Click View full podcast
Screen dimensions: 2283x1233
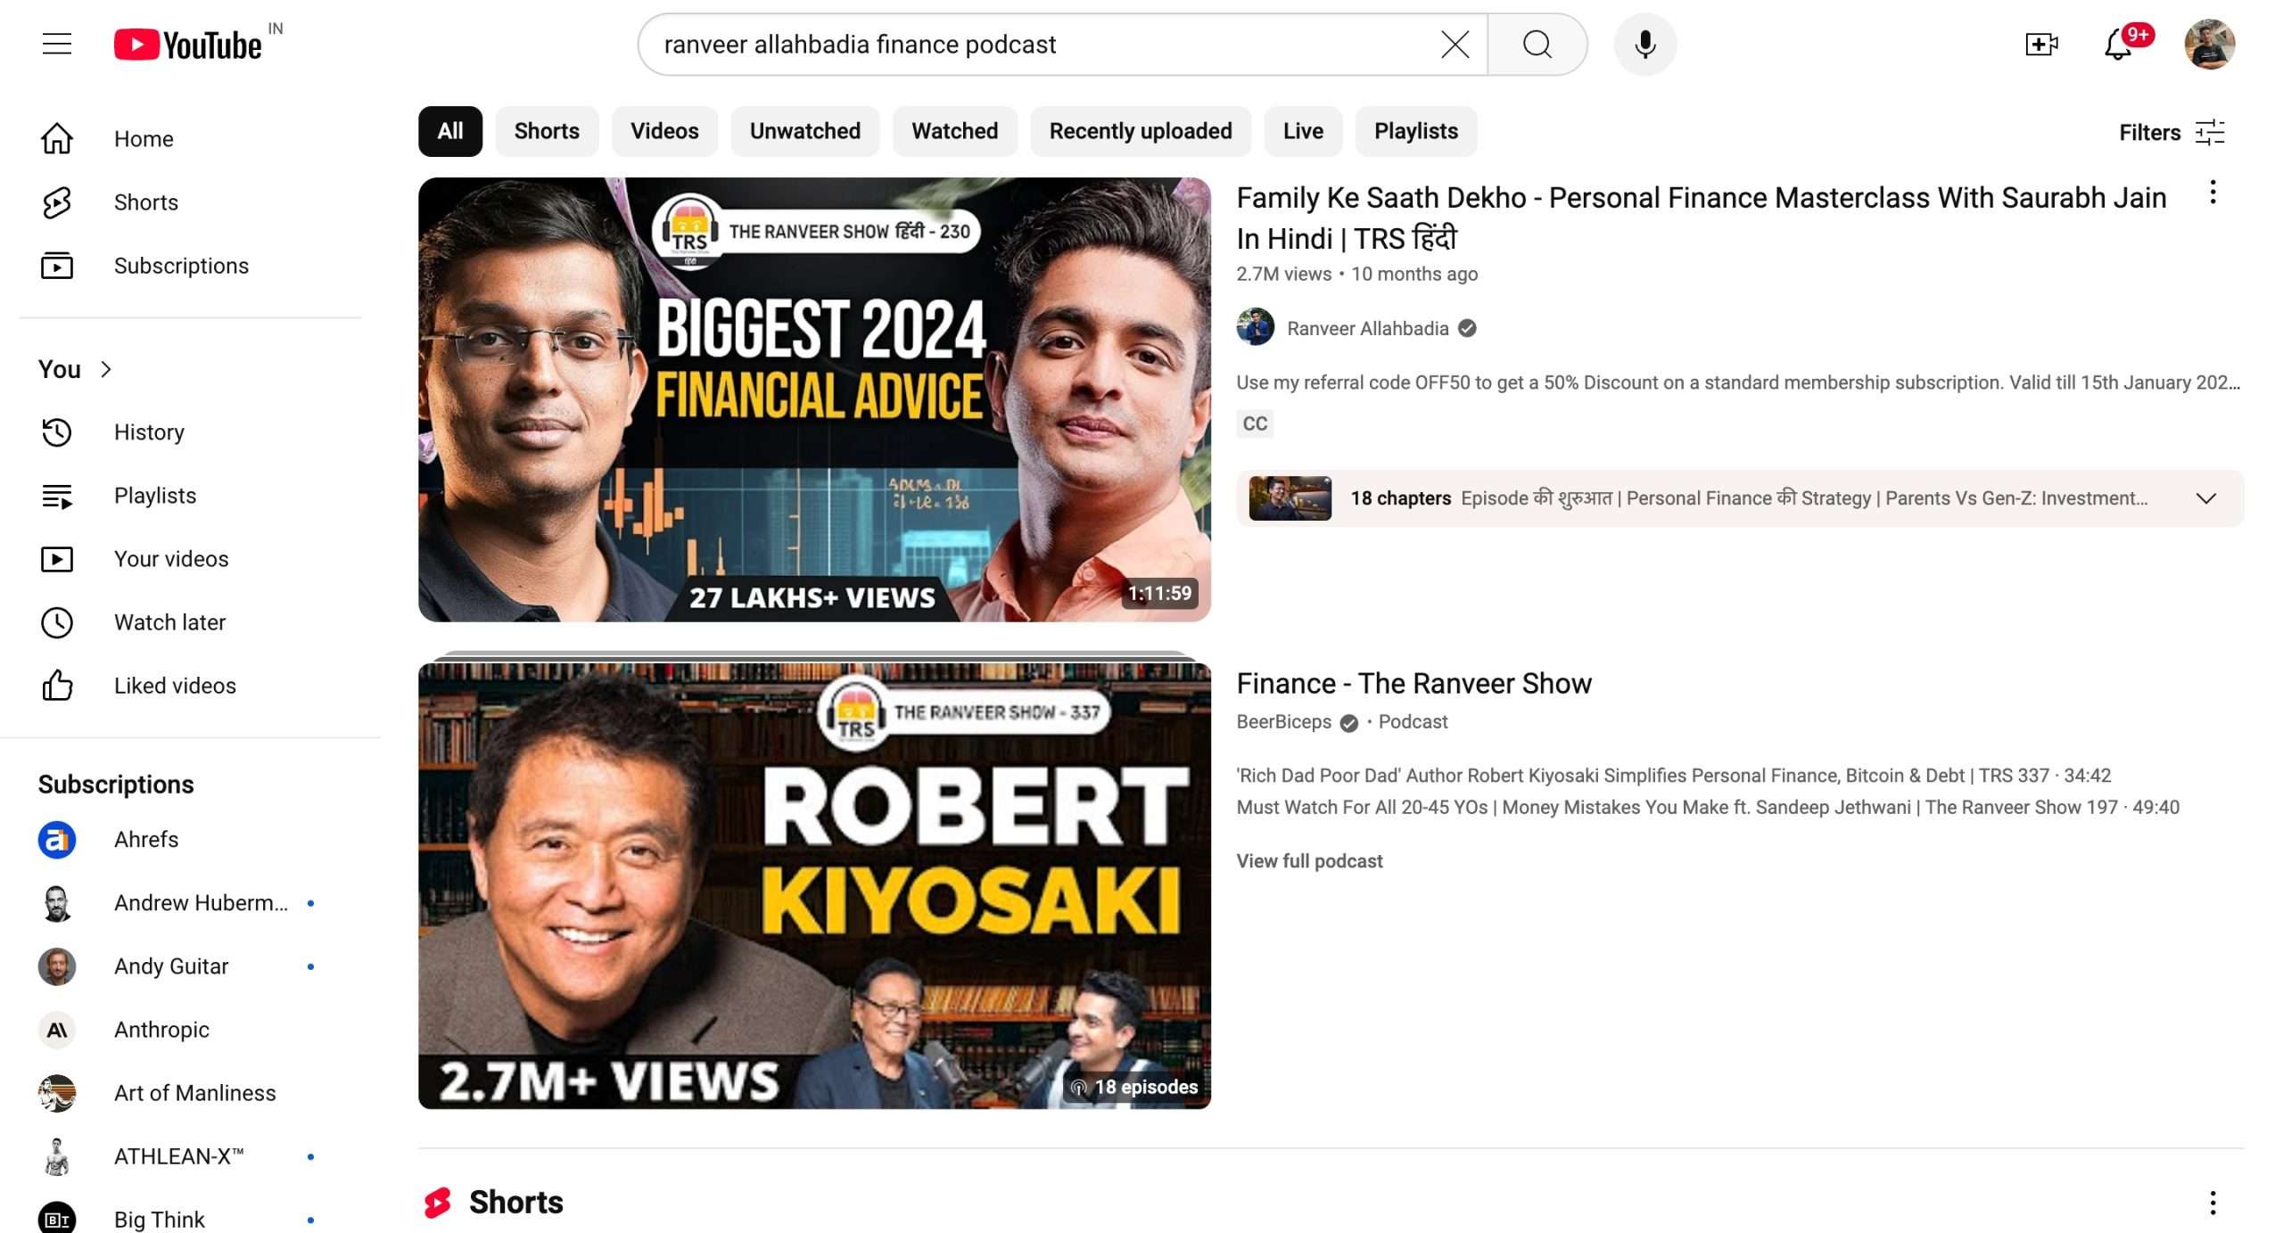point(1309,860)
